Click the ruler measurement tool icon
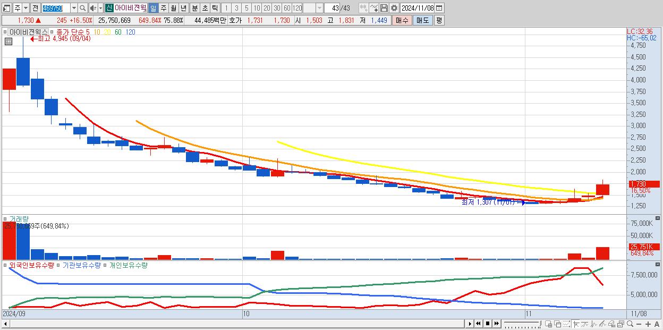 point(603,324)
